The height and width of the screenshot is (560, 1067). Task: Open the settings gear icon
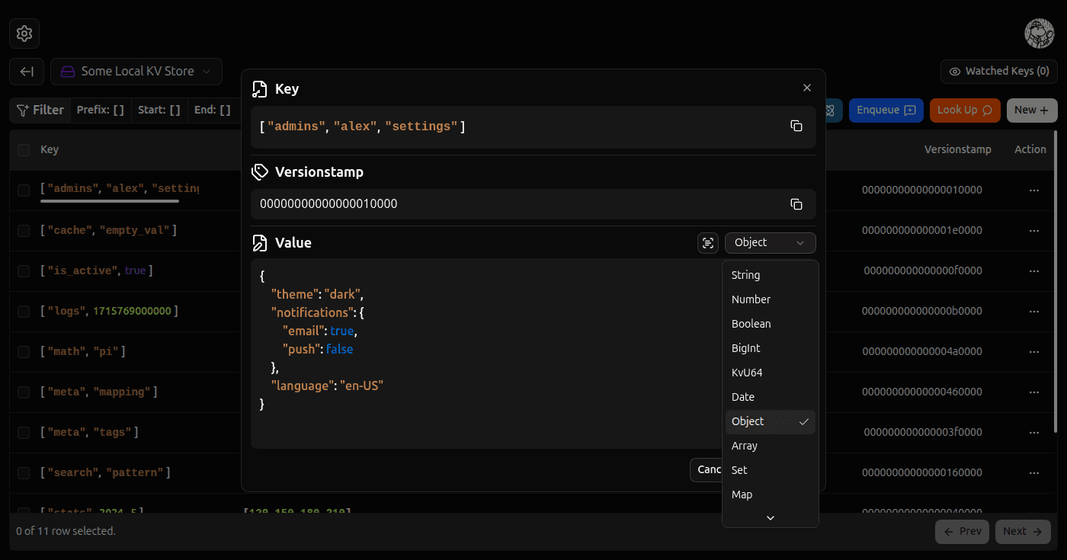(24, 34)
